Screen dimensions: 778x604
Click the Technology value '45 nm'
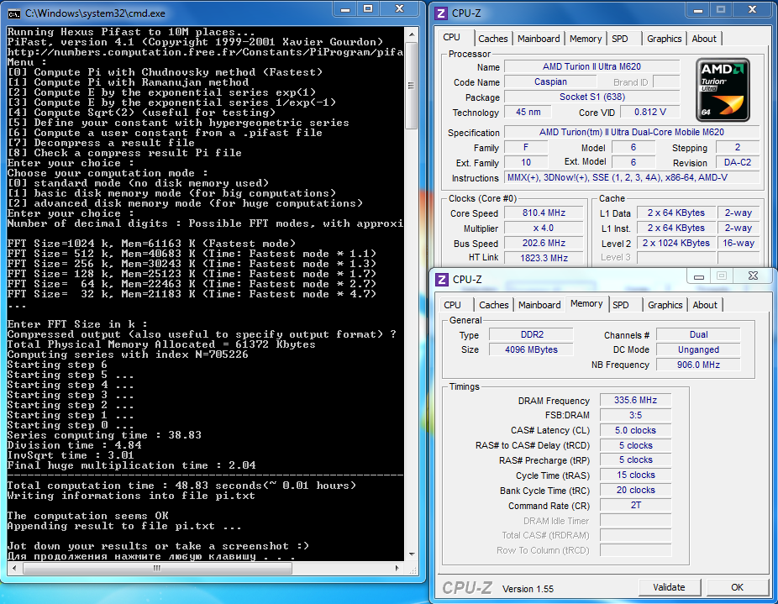click(x=528, y=113)
